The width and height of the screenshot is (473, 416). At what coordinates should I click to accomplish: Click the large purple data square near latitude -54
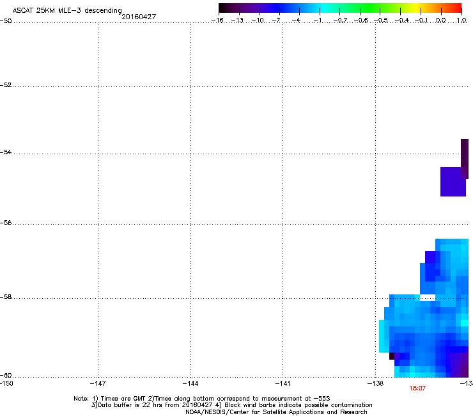pyautogui.click(x=453, y=182)
